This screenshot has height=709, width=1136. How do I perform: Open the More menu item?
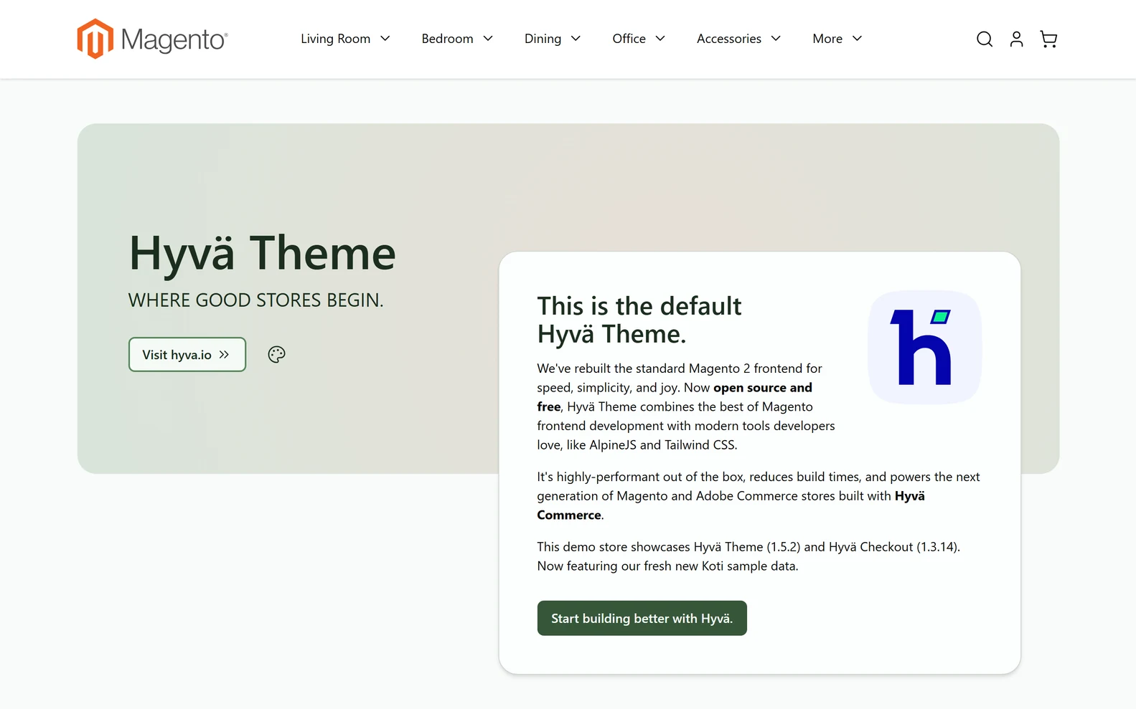click(x=827, y=39)
